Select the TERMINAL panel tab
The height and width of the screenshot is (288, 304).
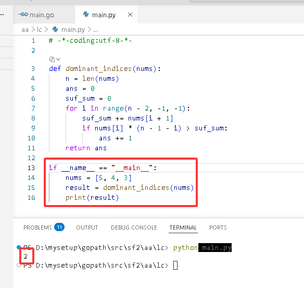coord(183,227)
